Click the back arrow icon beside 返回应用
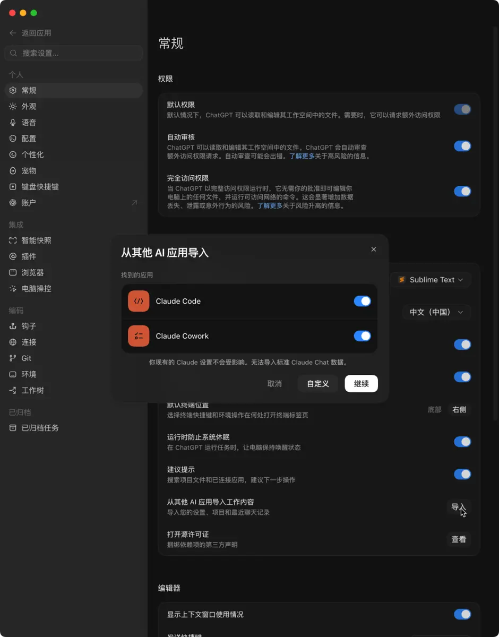 click(x=13, y=33)
